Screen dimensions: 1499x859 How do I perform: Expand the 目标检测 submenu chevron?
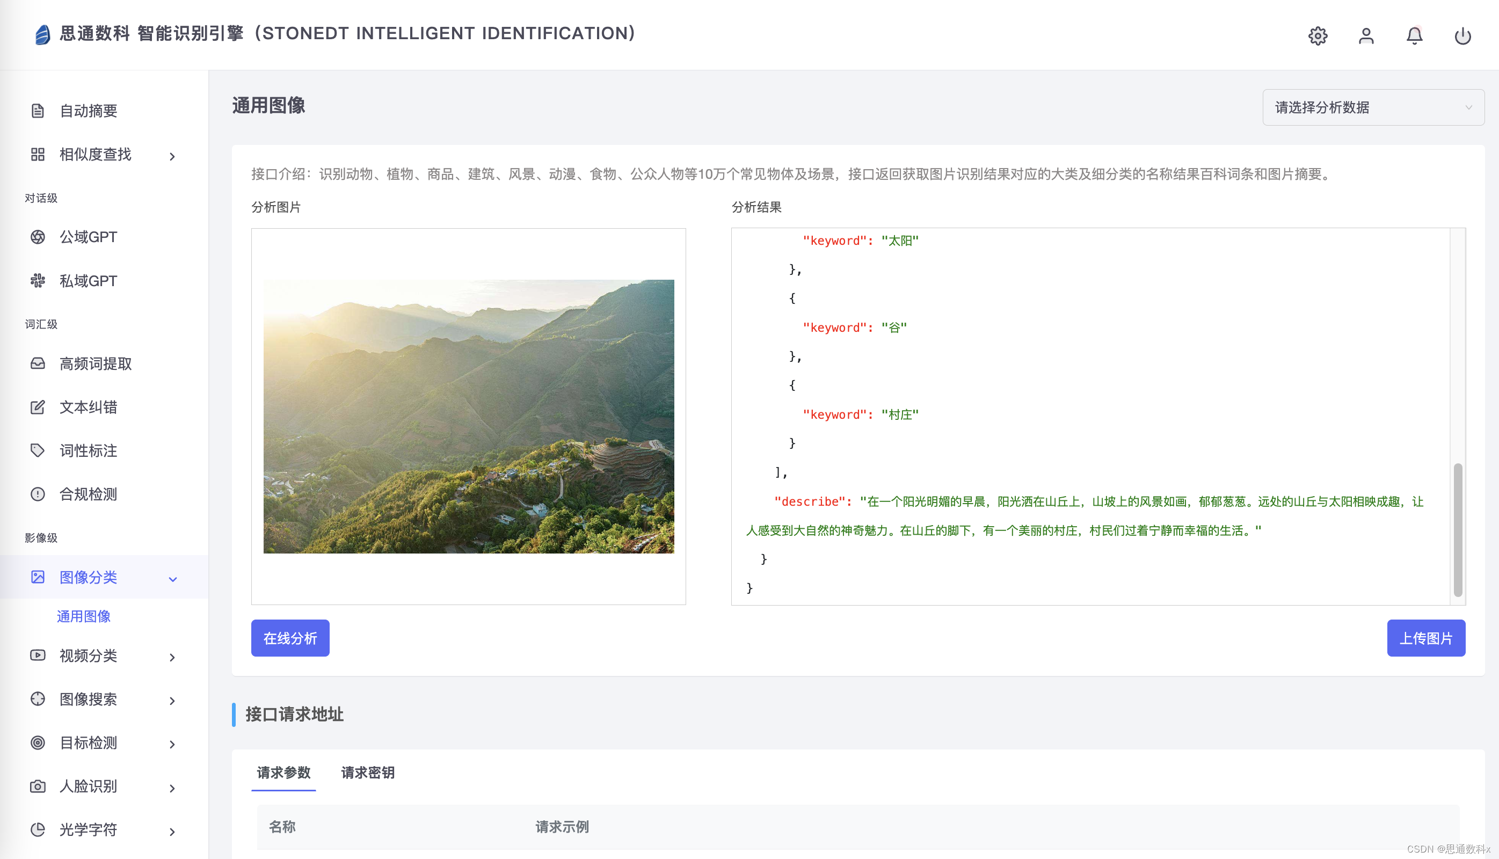click(x=172, y=745)
